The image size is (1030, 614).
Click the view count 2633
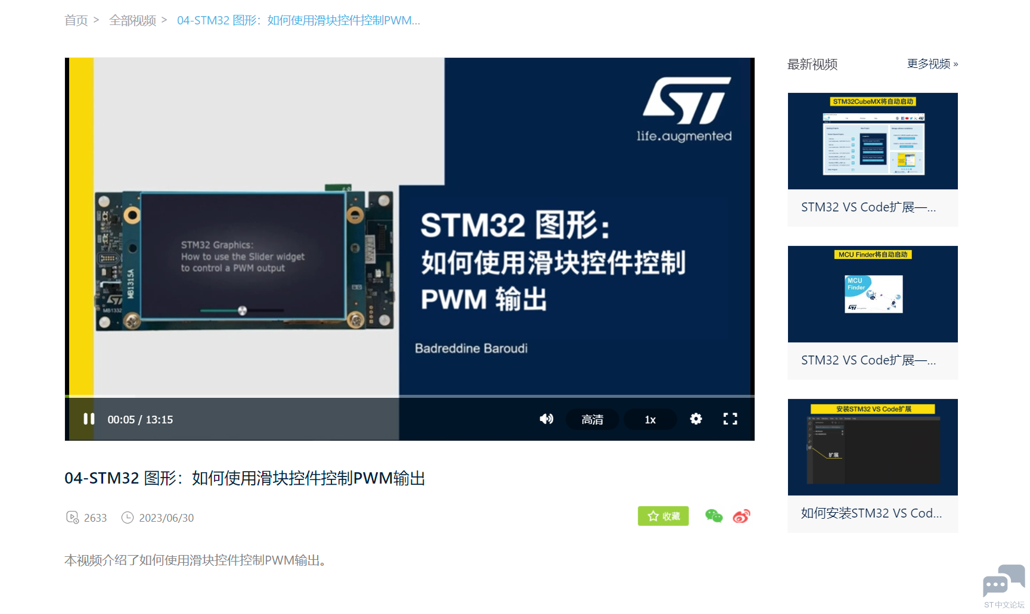click(x=95, y=518)
